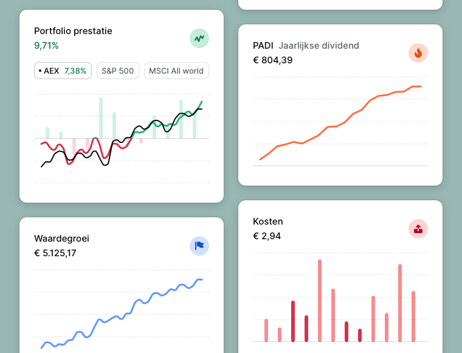Click the blue flag icon on Waardegroei card
The height and width of the screenshot is (353, 462).
point(199,246)
